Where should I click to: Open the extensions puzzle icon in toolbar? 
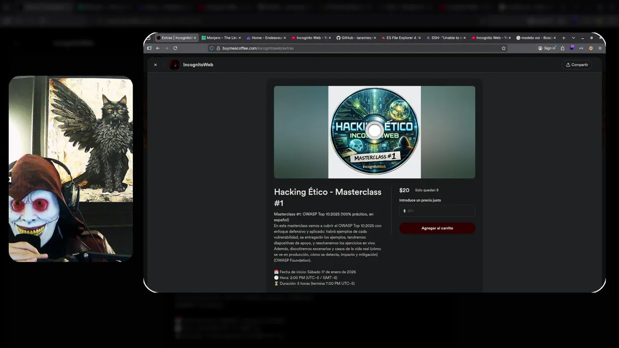coord(562,48)
